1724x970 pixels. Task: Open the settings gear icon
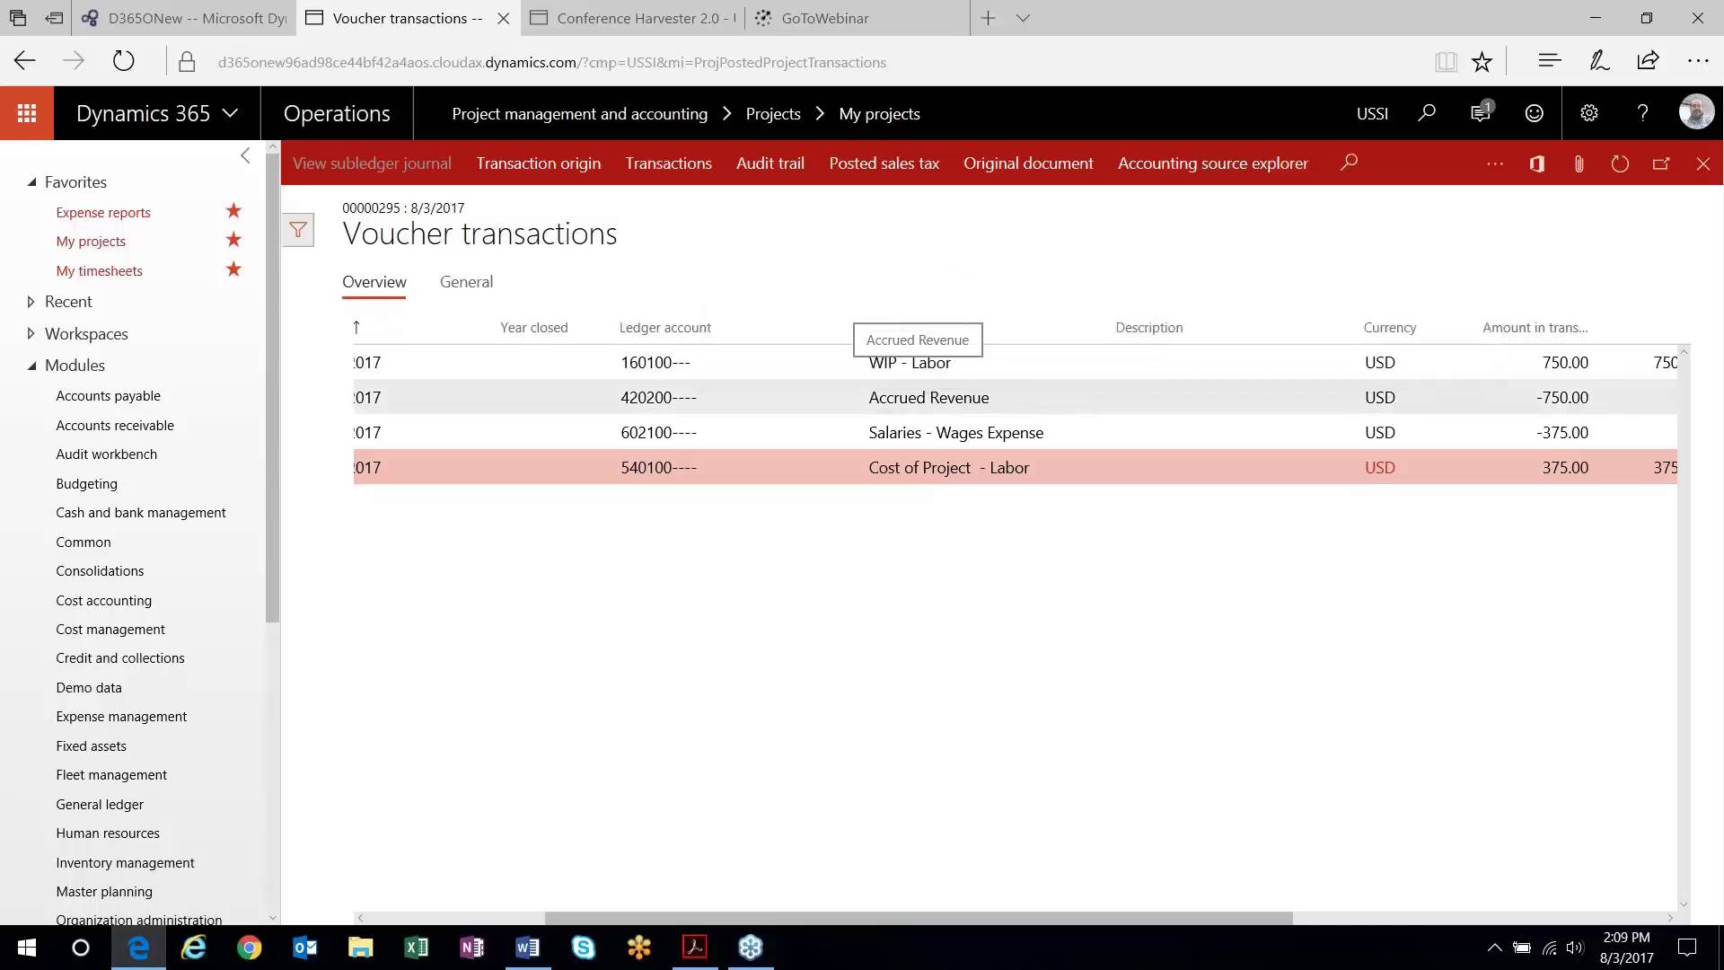coord(1588,113)
